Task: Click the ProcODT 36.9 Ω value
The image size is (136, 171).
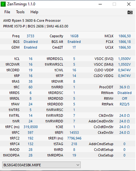Action: (124, 87)
